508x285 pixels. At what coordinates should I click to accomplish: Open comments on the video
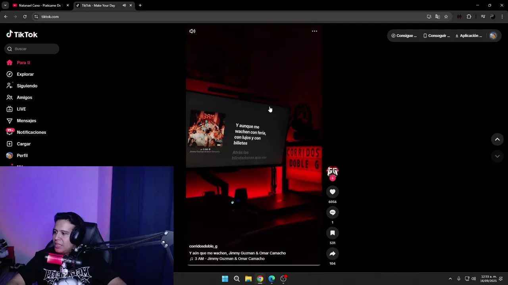click(333, 213)
